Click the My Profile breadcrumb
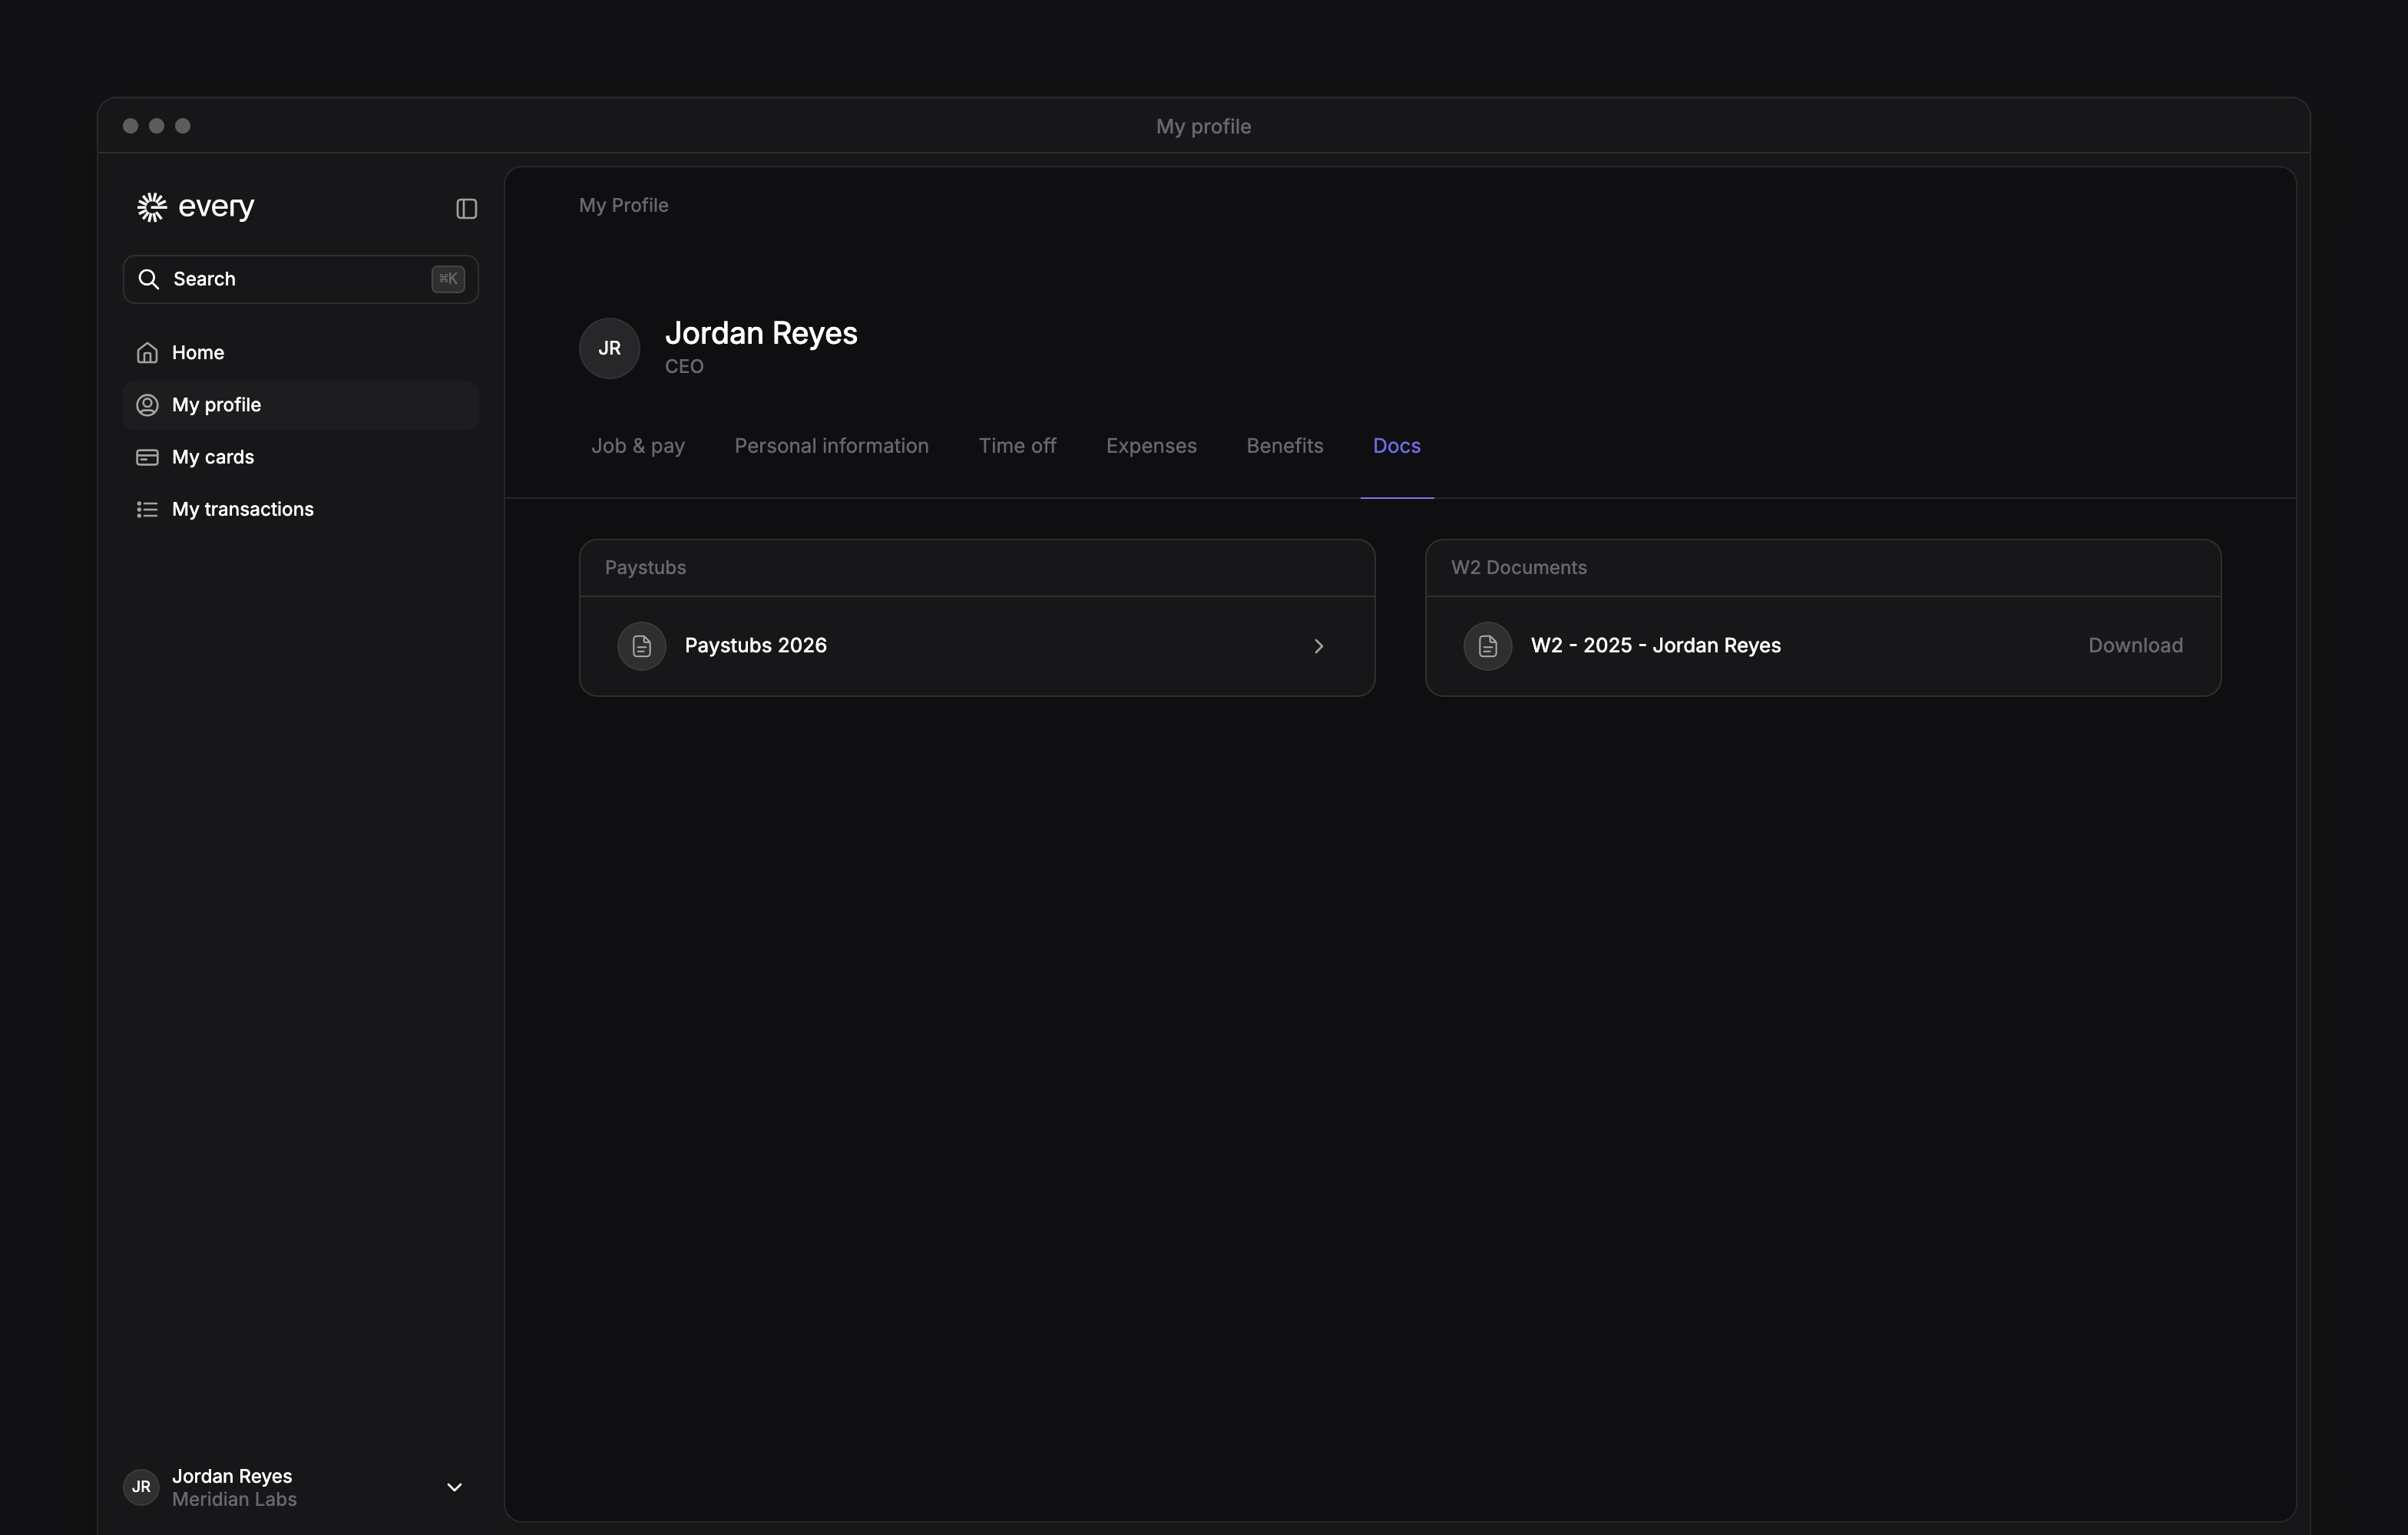 (x=624, y=205)
